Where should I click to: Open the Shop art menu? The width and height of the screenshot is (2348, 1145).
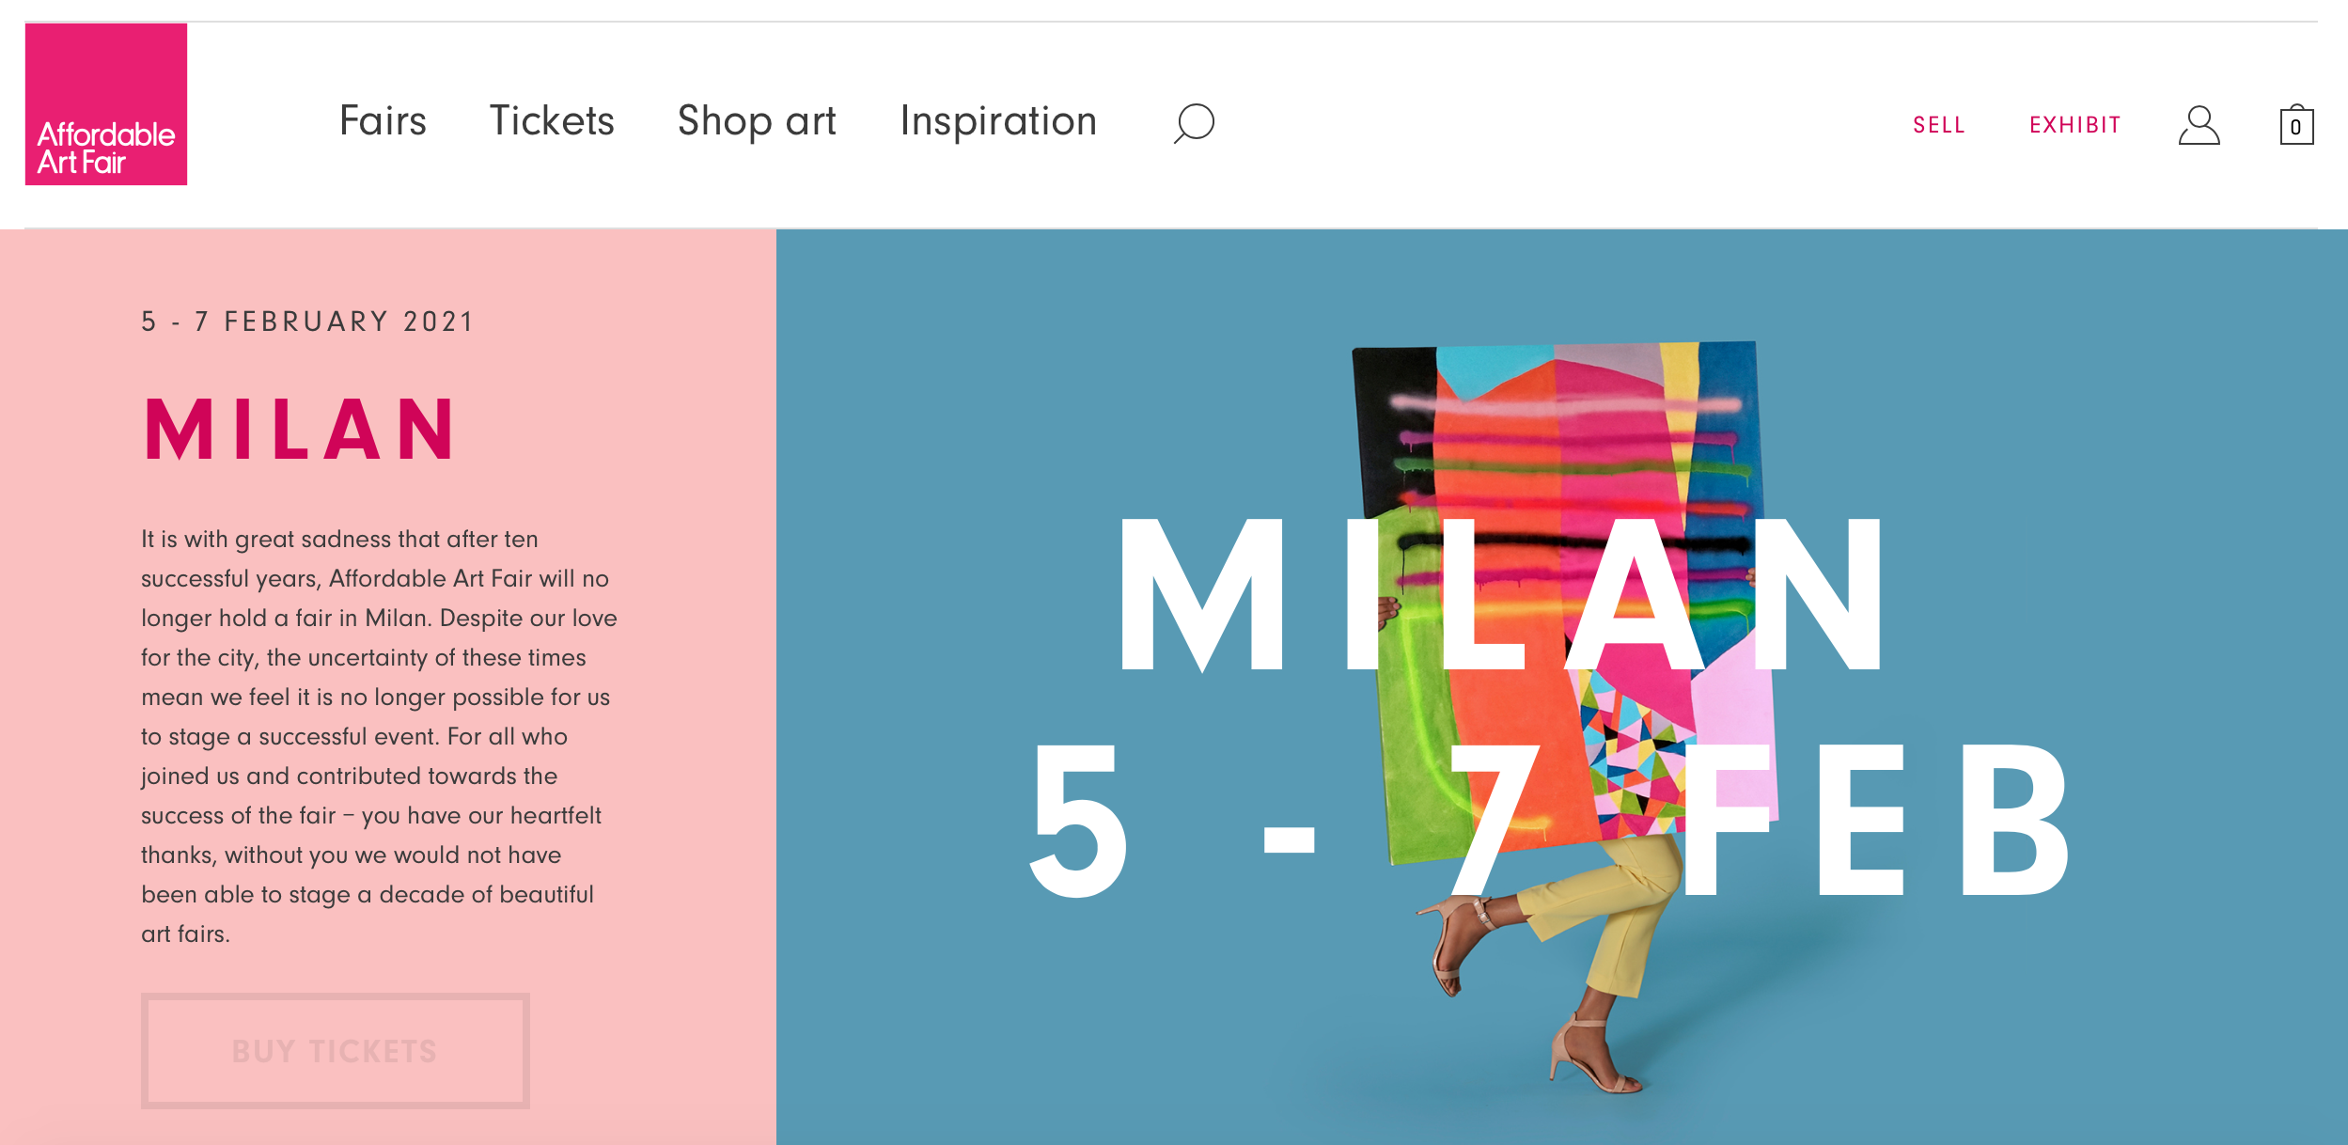coord(757,121)
